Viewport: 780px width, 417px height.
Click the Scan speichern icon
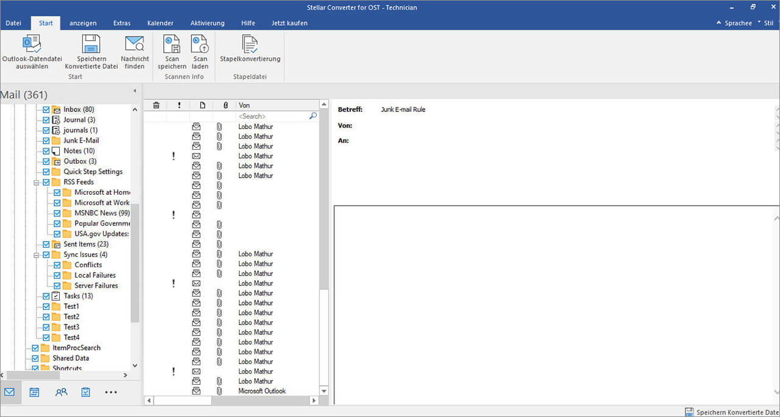(172, 44)
